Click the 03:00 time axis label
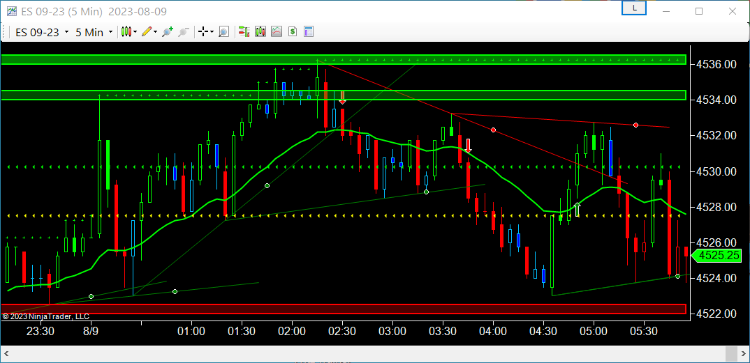This screenshot has width=750, height=363. click(392, 330)
